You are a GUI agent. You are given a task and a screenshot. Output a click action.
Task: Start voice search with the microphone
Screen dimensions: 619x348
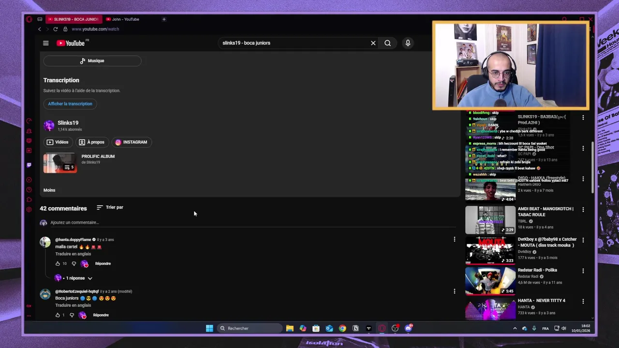(408, 43)
